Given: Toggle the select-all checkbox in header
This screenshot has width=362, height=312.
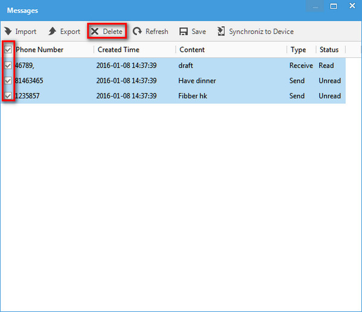Looking at the screenshot, I should pyautogui.click(x=8, y=49).
